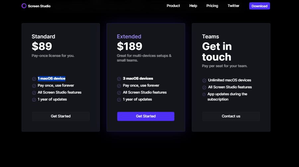Viewport: 299px width, 167px height.
Task: Go to Pricing in the navigation
Action: (x=212, y=6)
